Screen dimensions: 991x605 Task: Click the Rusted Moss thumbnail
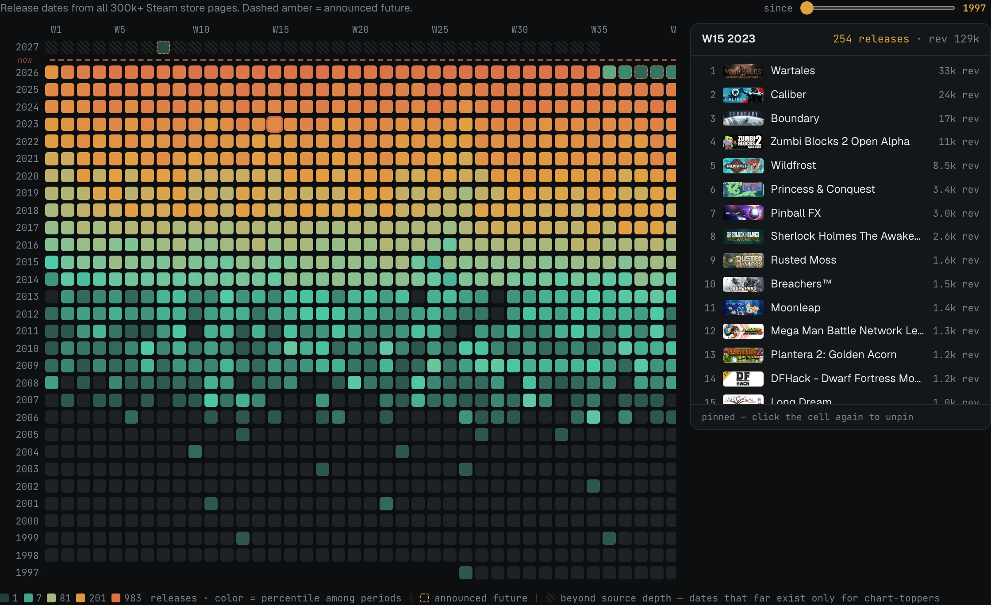[743, 260]
